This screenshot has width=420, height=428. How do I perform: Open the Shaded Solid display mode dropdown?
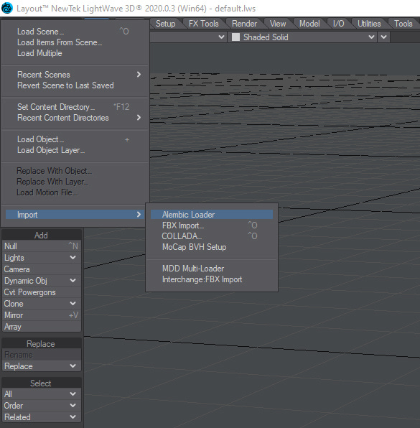coord(302,37)
